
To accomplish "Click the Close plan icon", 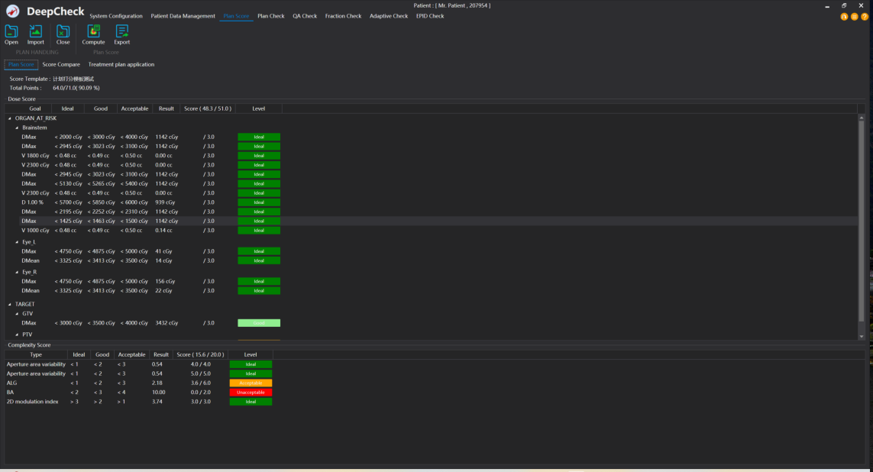I will [x=63, y=31].
